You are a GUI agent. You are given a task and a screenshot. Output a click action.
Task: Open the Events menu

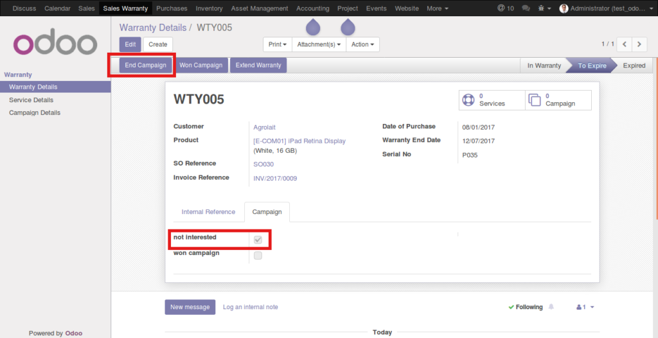coord(377,8)
